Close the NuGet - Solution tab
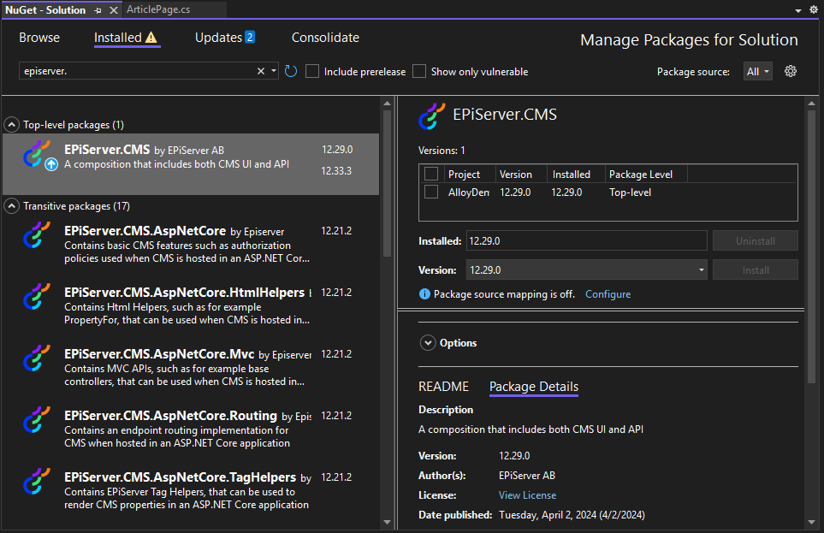 click(x=114, y=10)
